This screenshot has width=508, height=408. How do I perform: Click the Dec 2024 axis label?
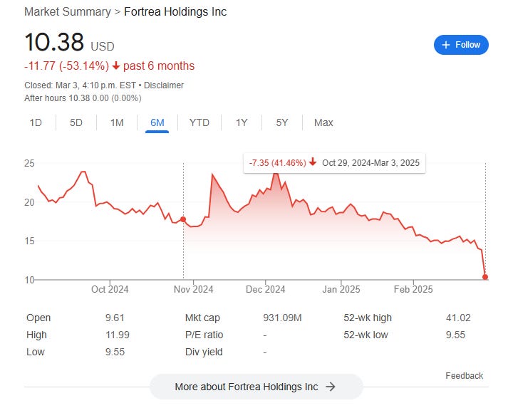265,289
